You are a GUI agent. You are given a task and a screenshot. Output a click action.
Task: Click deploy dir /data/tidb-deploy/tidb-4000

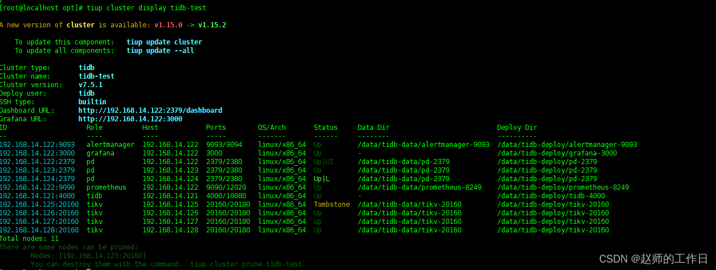coord(551,196)
